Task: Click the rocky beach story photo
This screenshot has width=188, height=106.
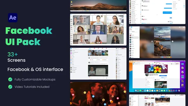Action: [x=162, y=42]
